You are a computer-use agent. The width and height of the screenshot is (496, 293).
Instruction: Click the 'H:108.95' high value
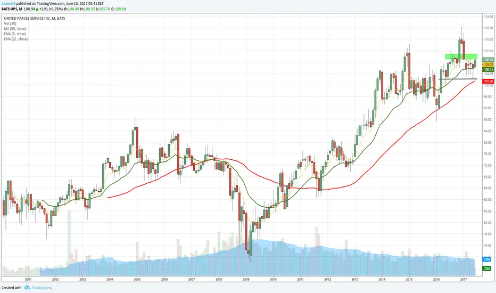(88, 9)
